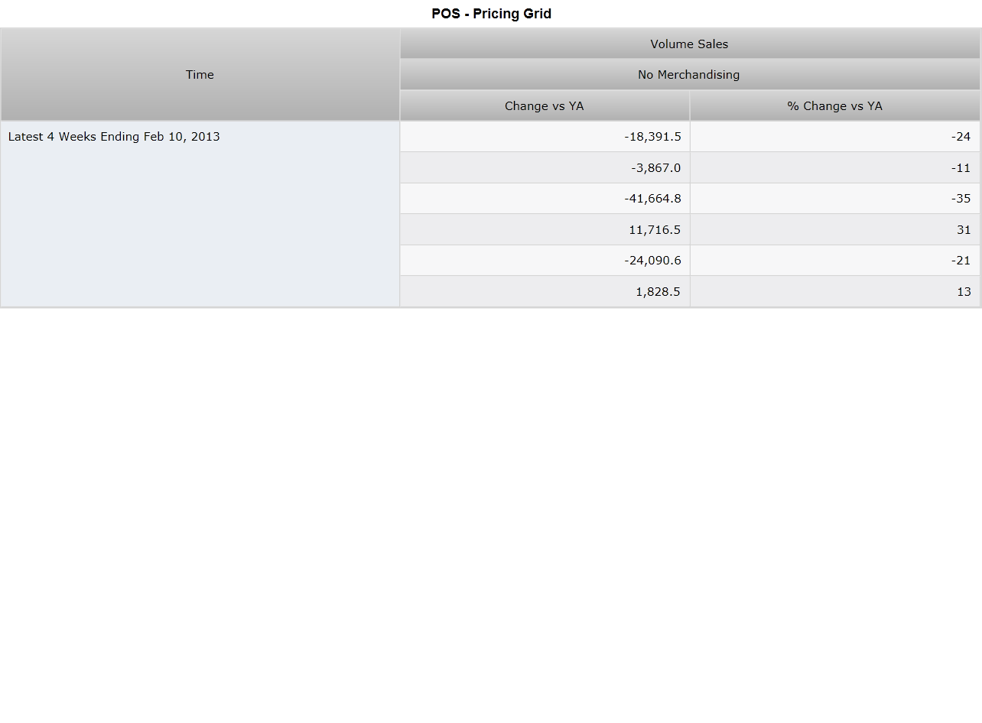Click the 1,828.5 cell
The width and height of the screenshot is (982, 723).
coord(545,292)
